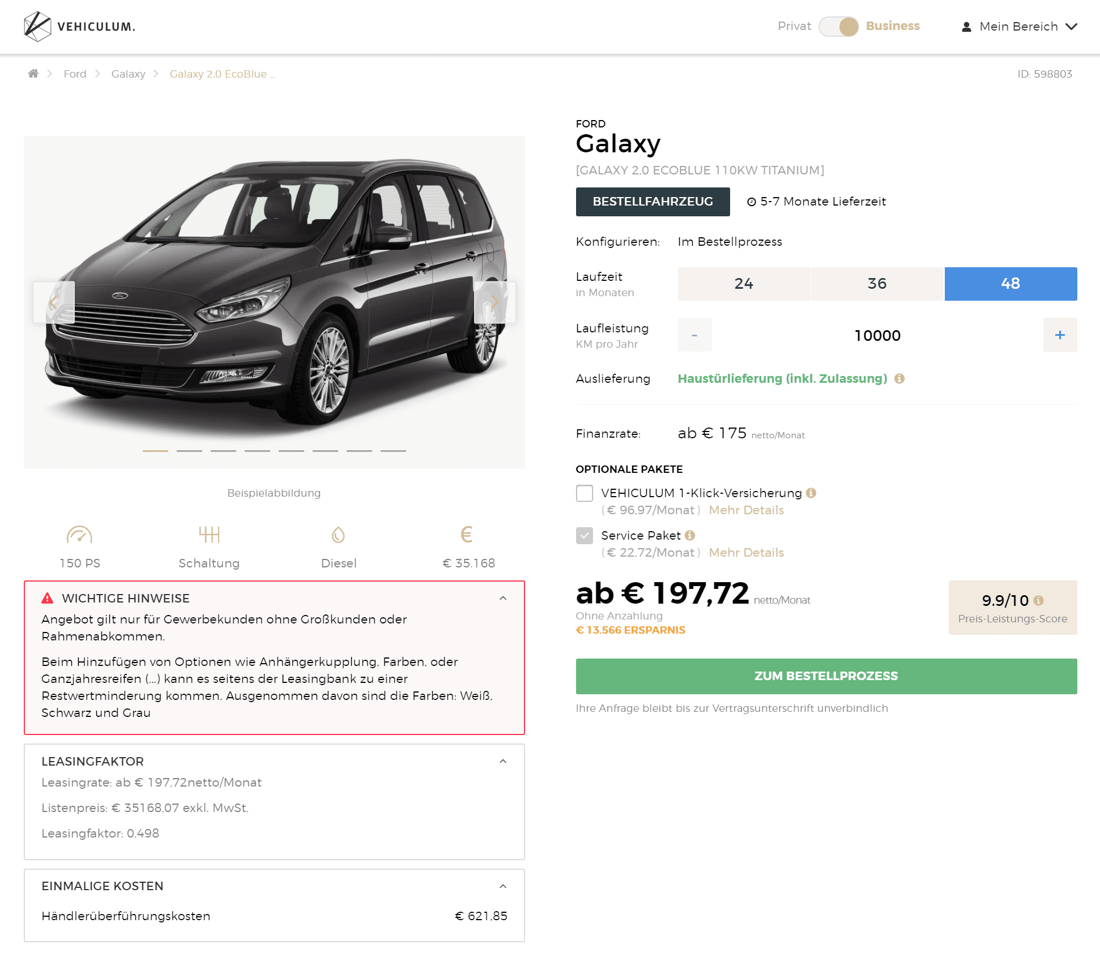Click info icon on Preis-Leistungs-Score
The height and width of the screenshot is (957, 1100).
point(1038,601)
